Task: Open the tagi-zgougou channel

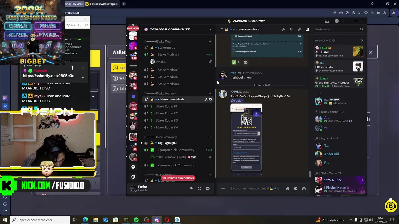Action: 178,143
